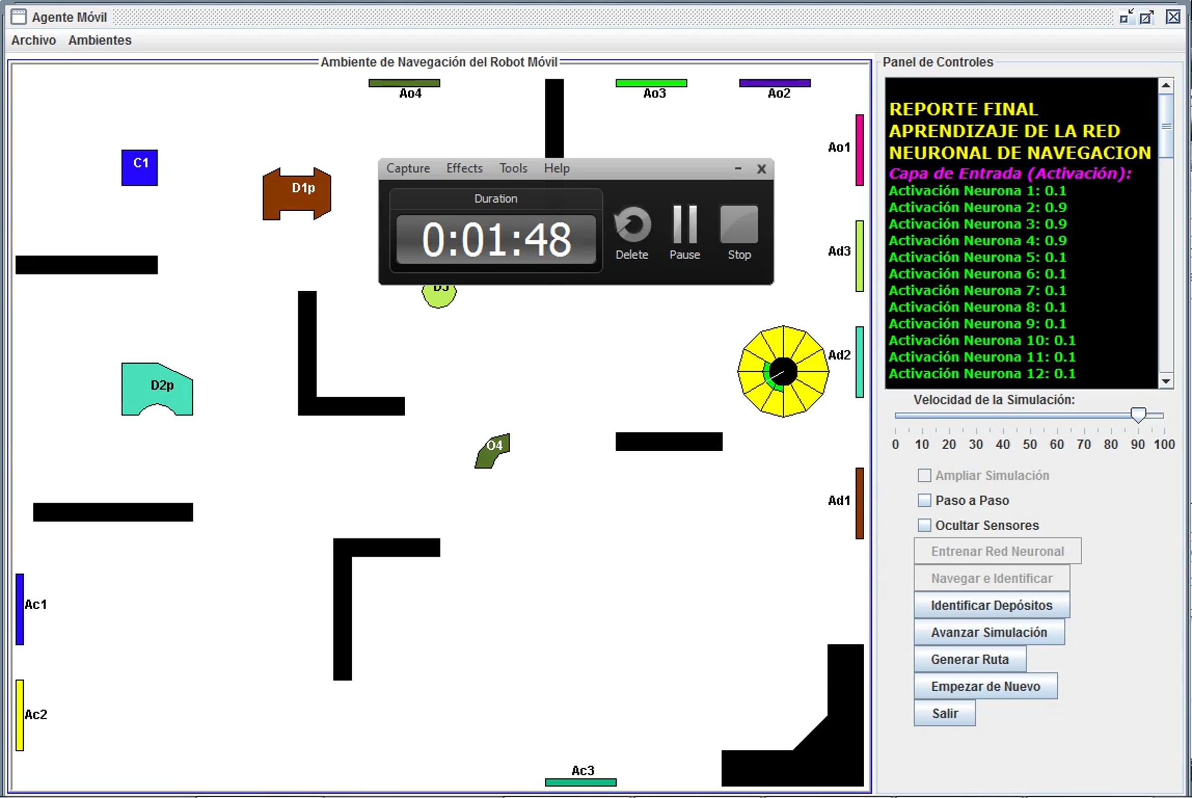
Task: Click the Identificar Depósitos button
Action: click(991, 605)
